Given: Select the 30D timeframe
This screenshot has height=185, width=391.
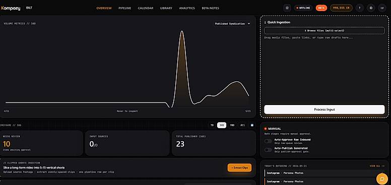Looking at the screenshot, I should (x=222, y=125).
